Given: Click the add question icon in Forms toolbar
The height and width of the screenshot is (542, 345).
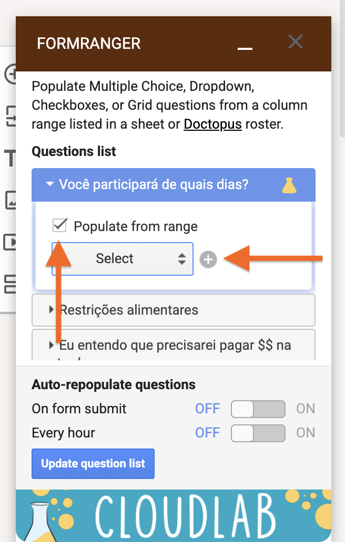Looking at the screenshot, I should (11, 74).
